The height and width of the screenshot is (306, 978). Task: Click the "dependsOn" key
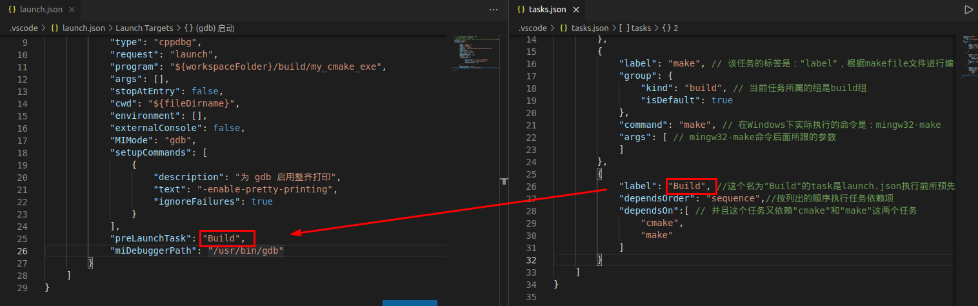649,211
